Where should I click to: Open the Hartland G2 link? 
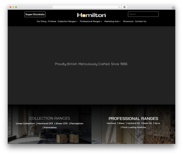(133, 123)
